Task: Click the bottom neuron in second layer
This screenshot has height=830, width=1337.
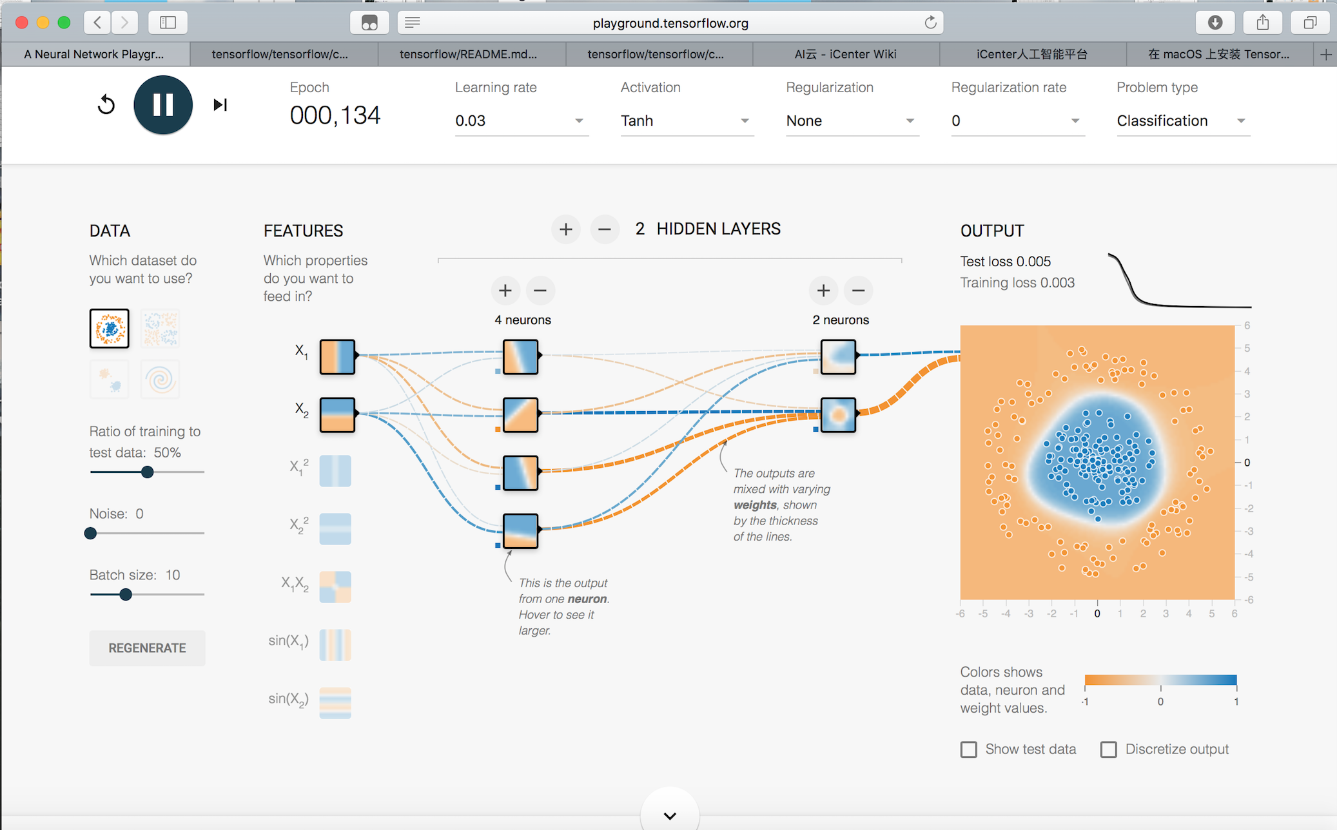Action: pyautogui.click(x=838, y=414)
